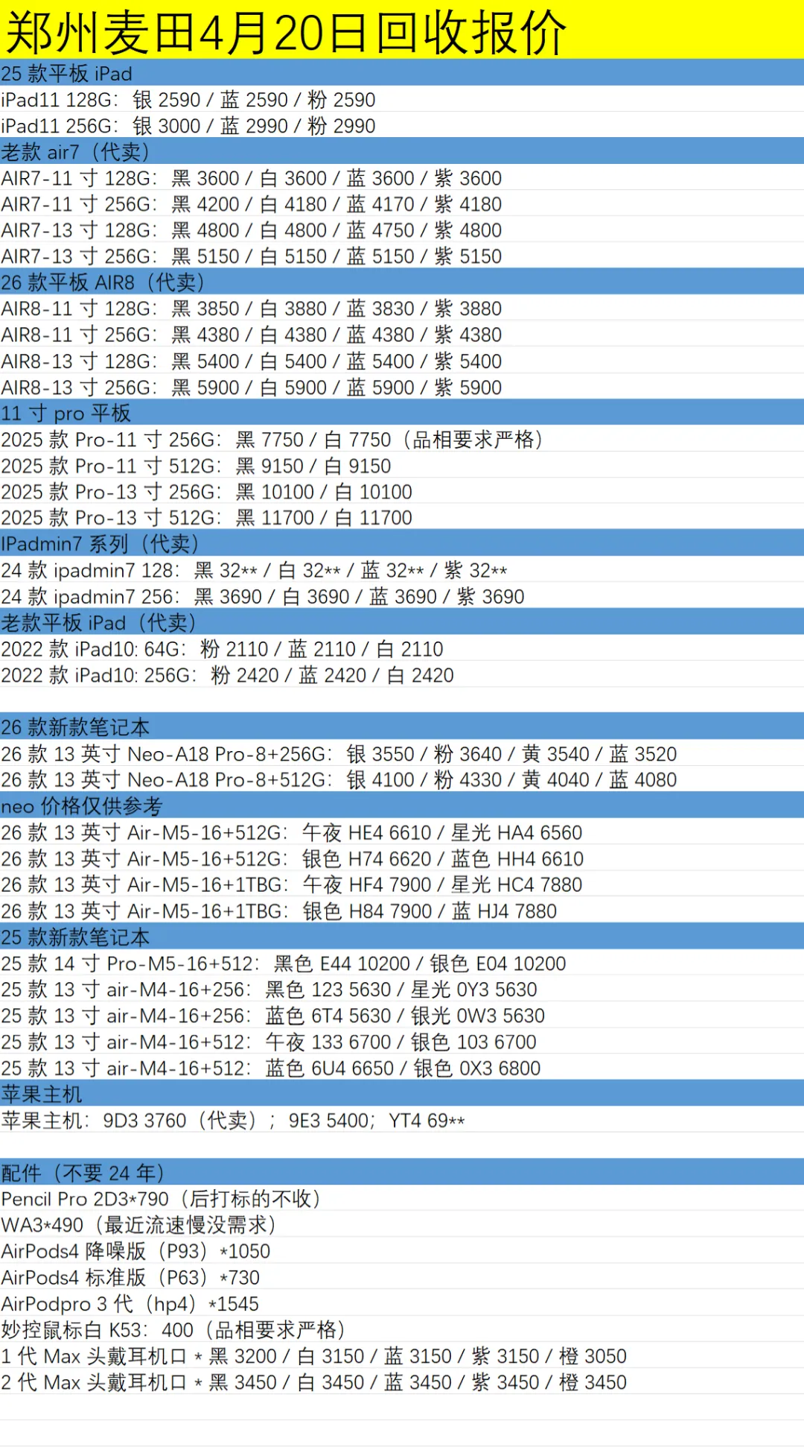This screenshot has height=1447, width=804.
Task: Click the Air-M5-16+512G 午夜 HE4 6610 row
Action: pos(402,832)
